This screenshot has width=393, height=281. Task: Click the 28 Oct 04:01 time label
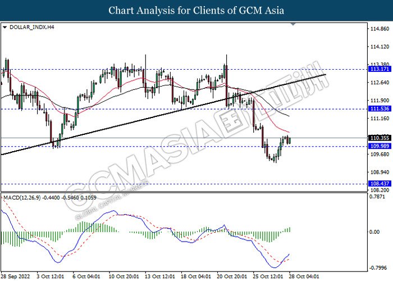[x=304, y=277]
